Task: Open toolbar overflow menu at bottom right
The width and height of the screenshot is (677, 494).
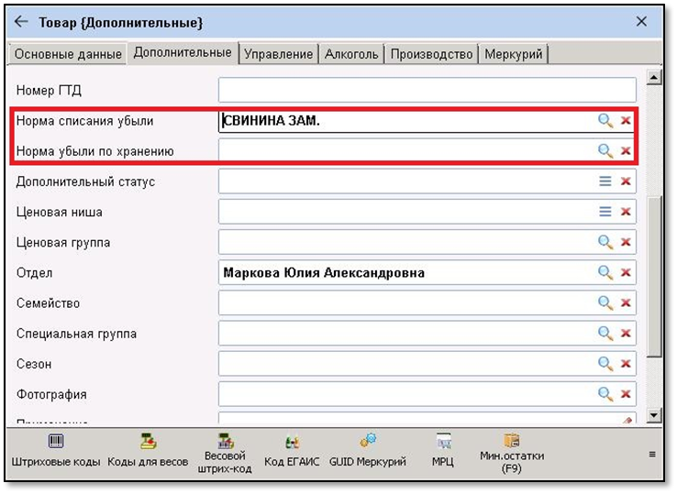Action: [652, 454]
